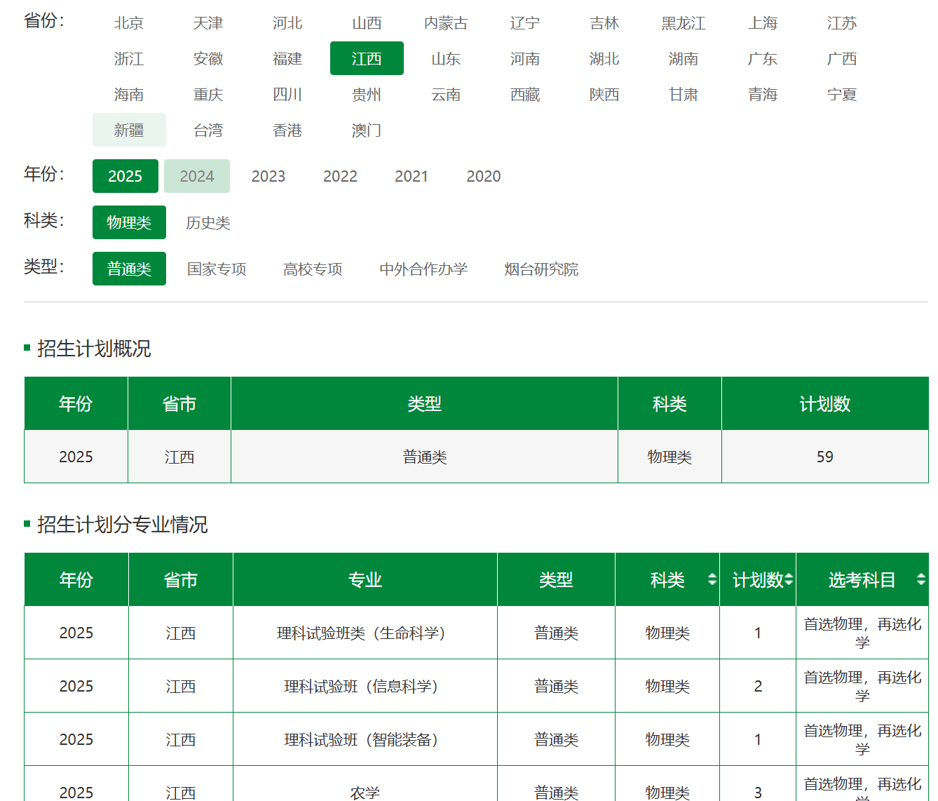Click the selected 江西 province button
Screen dimensions: 938x801
coord(366,59)
